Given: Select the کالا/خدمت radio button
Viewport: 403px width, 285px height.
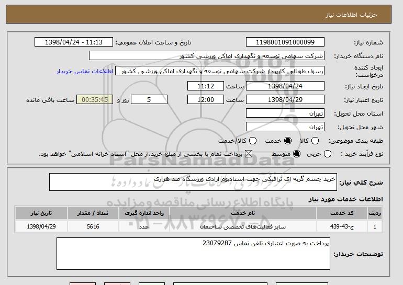Looking at the screenshot, I should click(x=253, y=141).
